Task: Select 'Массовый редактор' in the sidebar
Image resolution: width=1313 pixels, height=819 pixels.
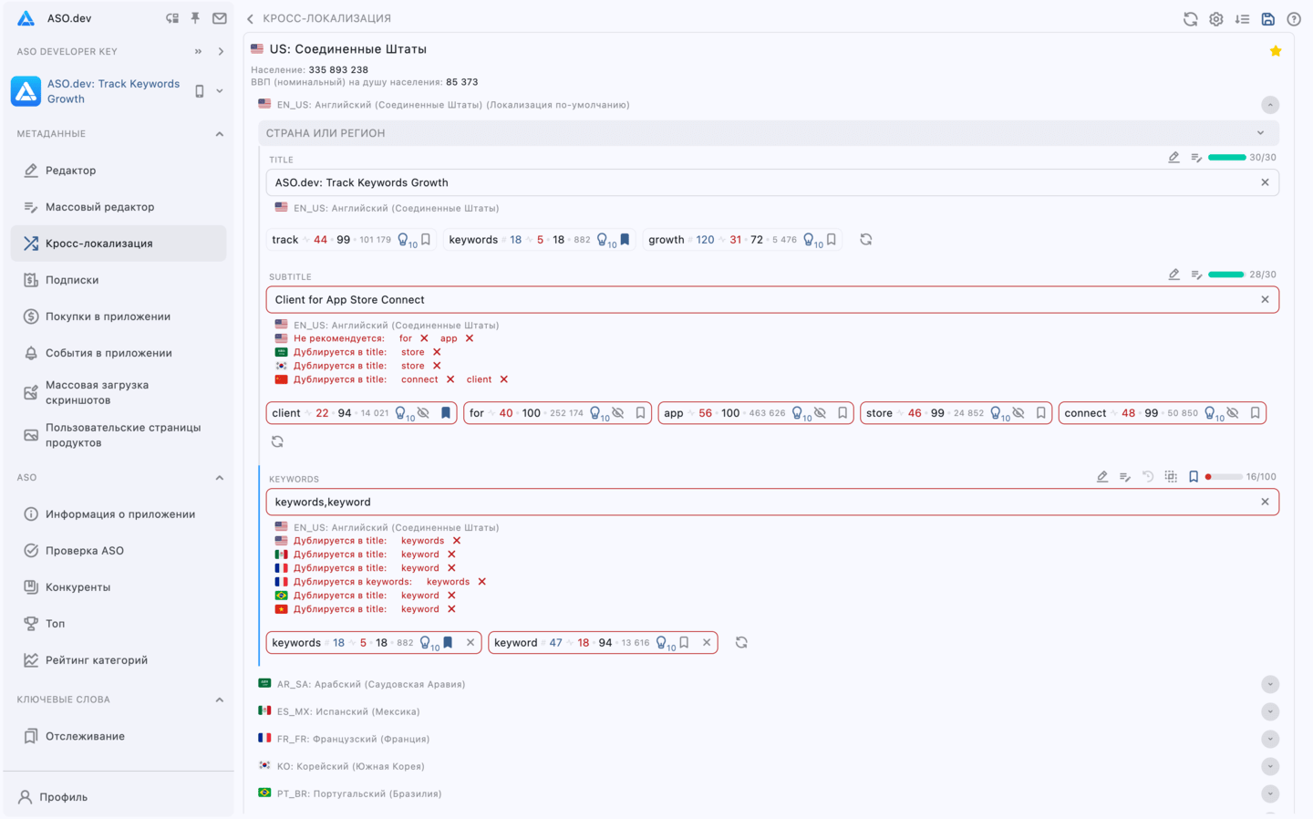Action: (x=99, y=207)
